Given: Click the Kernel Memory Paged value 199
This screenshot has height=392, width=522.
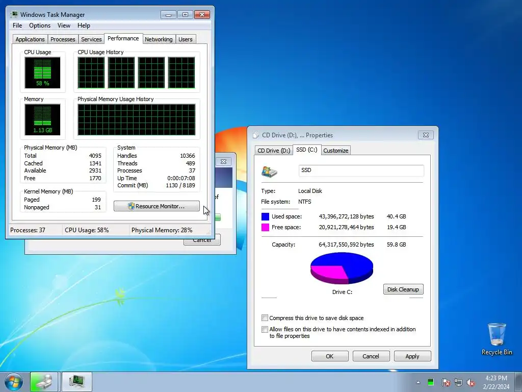Looking at the screenshot, I should 96,200.
